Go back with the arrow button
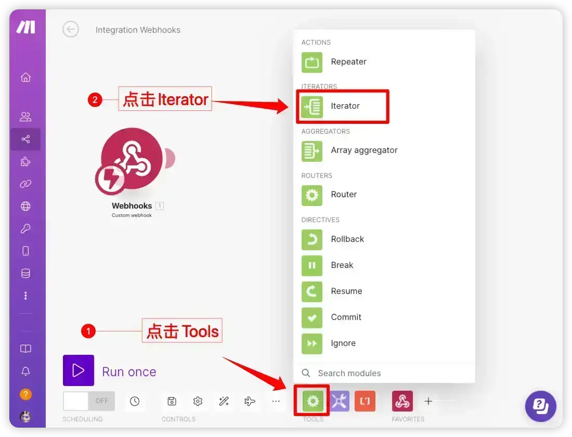Viewport: 572px width, 437px height. pos(70,29)
